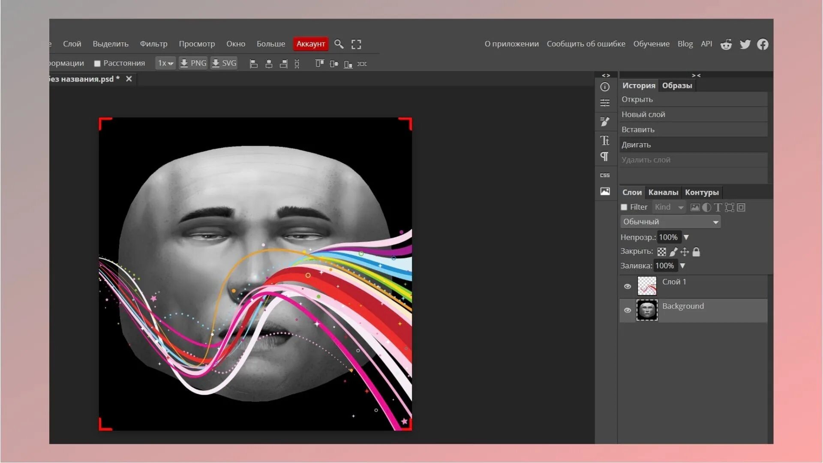Open the Обычный blend mode dropdown

point(670,222)
